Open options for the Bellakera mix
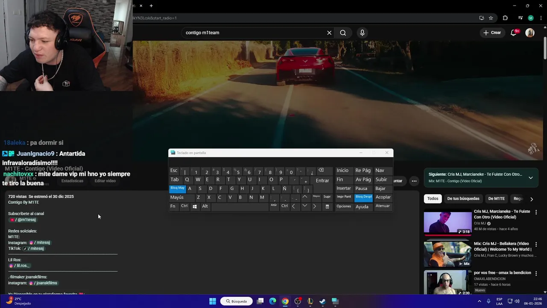The image size is (547, 308). 536,244
